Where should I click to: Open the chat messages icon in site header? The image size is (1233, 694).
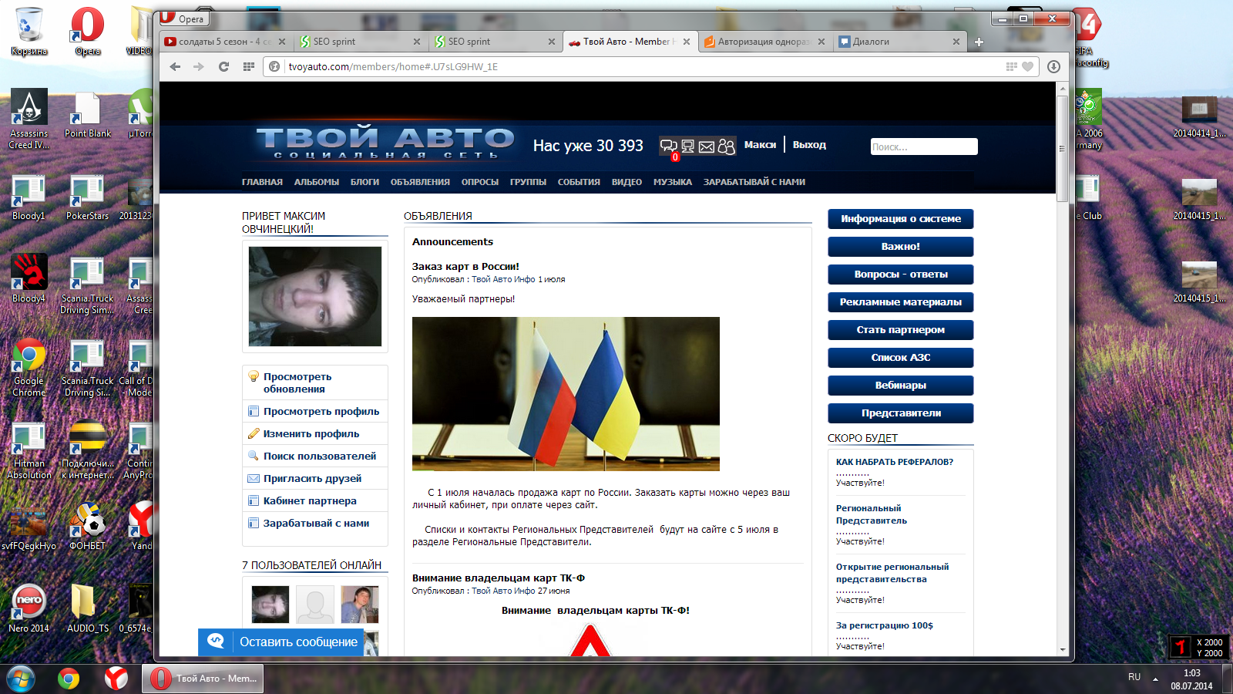668,146
